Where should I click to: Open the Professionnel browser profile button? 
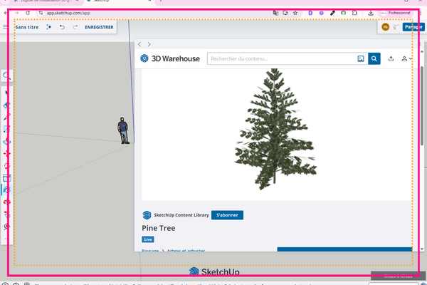[x=396, y=13]
